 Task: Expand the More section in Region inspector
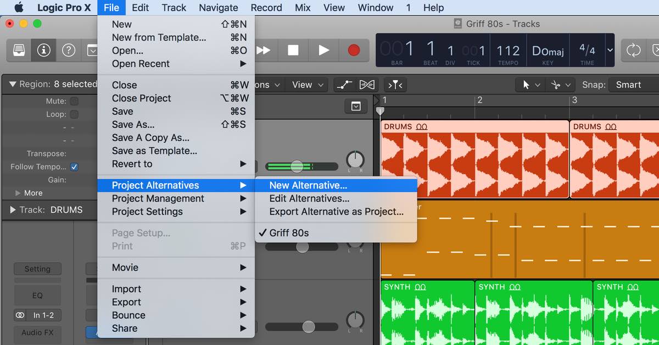click(18, 193)
